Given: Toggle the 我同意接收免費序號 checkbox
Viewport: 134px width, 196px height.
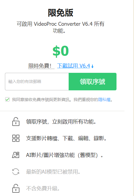Looking at the screenshot, I should (7, 99).
